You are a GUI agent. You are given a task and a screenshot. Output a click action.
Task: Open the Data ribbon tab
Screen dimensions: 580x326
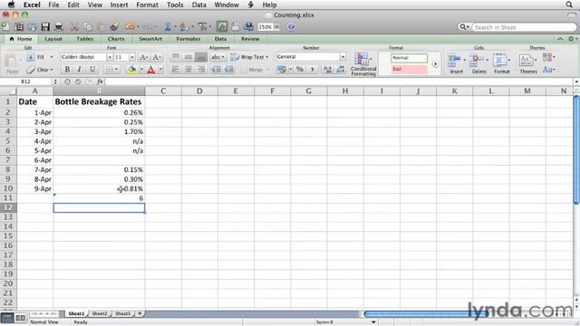click(x=220, y=38)
